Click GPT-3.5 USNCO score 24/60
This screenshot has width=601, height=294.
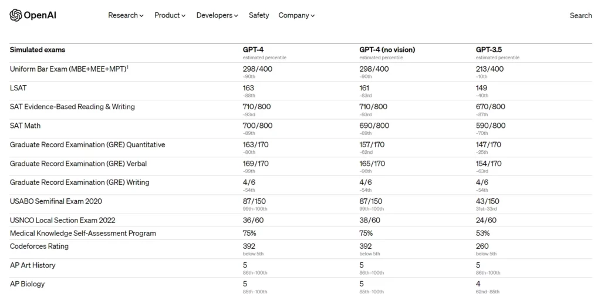486,221
